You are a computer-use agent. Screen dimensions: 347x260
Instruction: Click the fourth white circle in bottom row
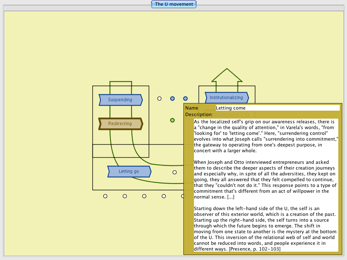164,196
